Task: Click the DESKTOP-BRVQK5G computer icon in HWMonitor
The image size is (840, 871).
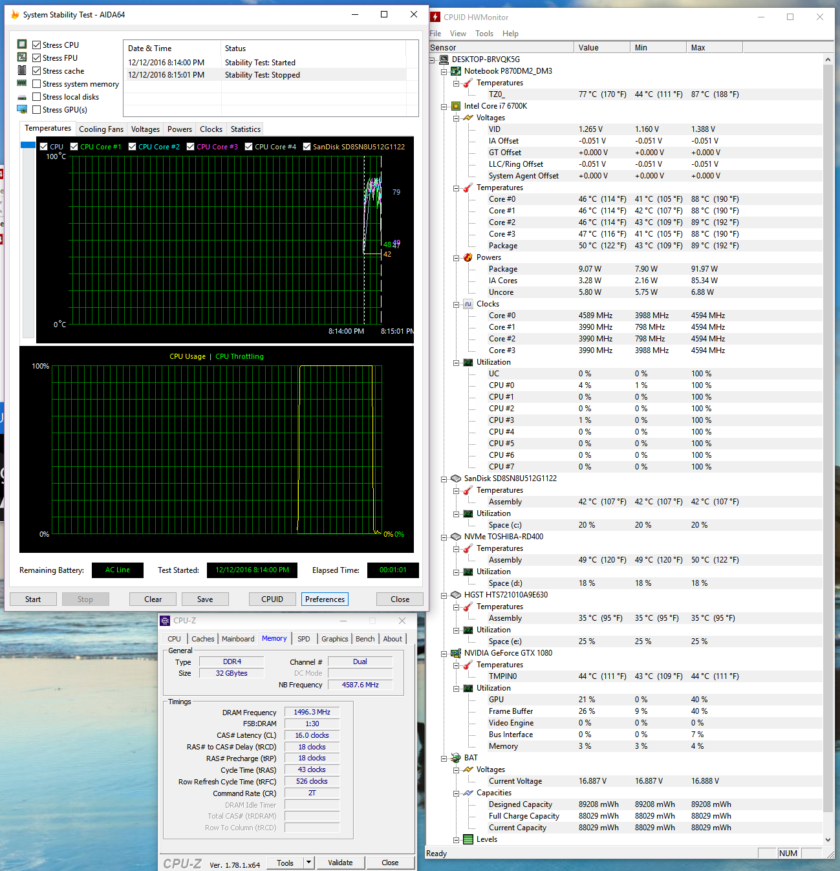Action: point(444,59)
